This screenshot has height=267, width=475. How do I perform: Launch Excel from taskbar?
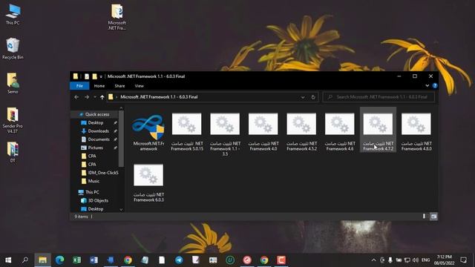pos(76,260)
